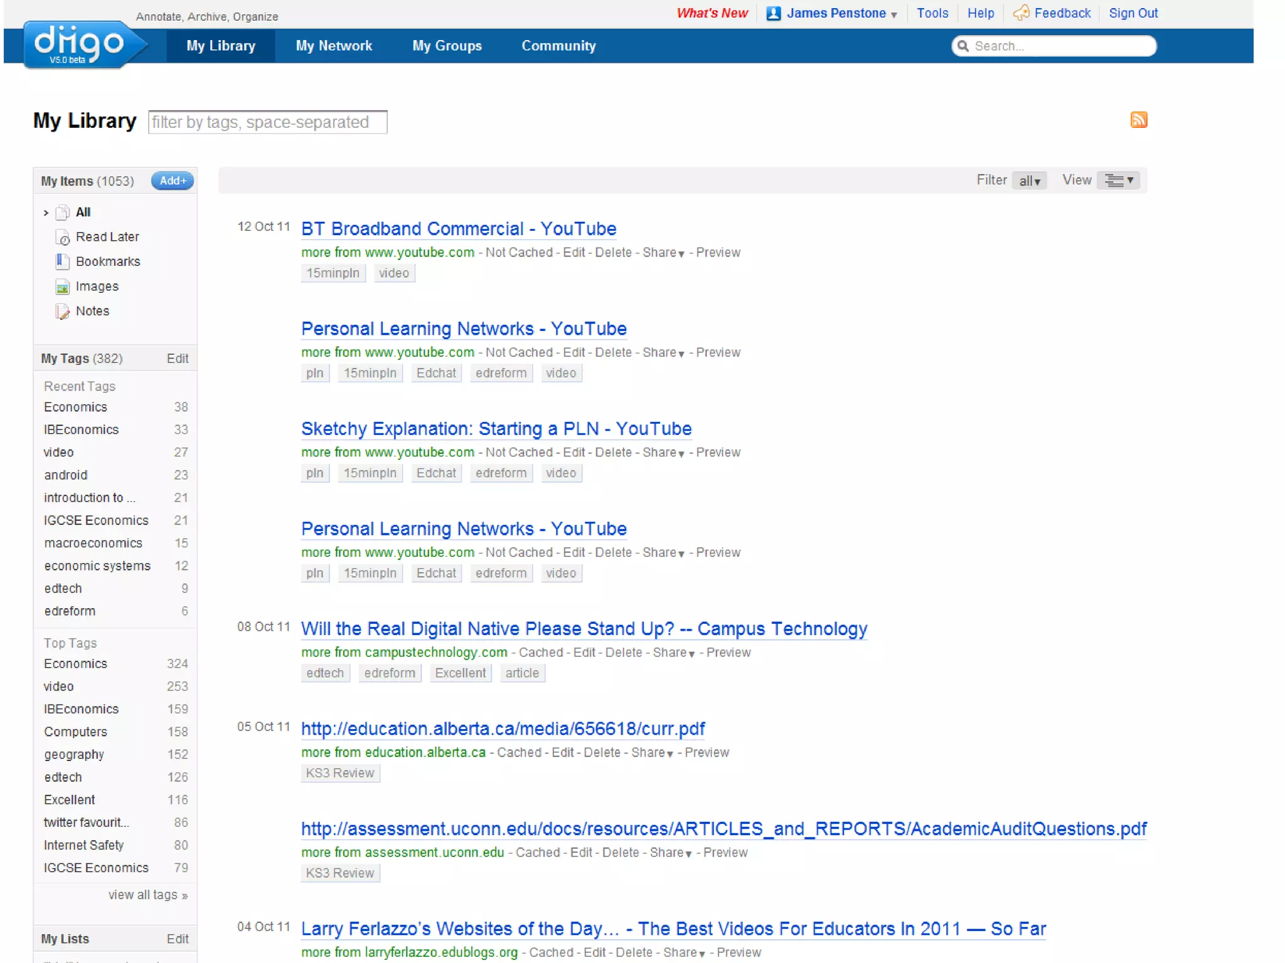Open the Community tab

[558, 46]
